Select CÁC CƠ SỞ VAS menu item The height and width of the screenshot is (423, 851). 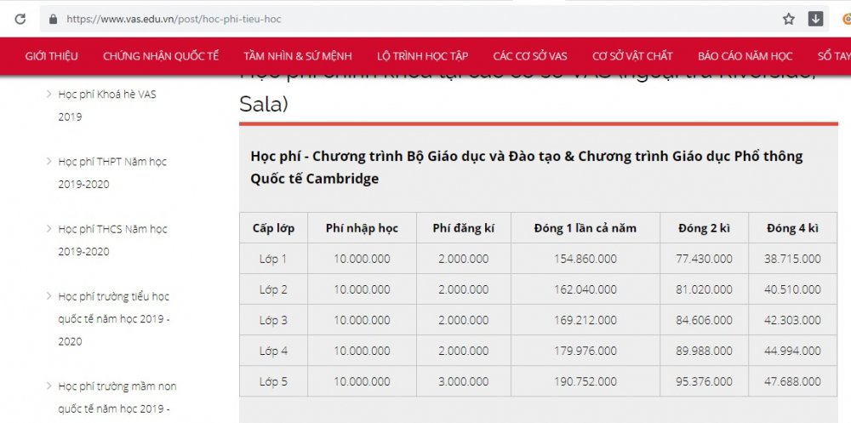click(x=530, y=56)
